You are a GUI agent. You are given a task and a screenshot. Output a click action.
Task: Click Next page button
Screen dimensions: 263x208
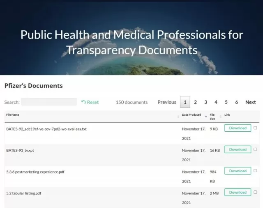pyautogui.click(x=251, y=102)
